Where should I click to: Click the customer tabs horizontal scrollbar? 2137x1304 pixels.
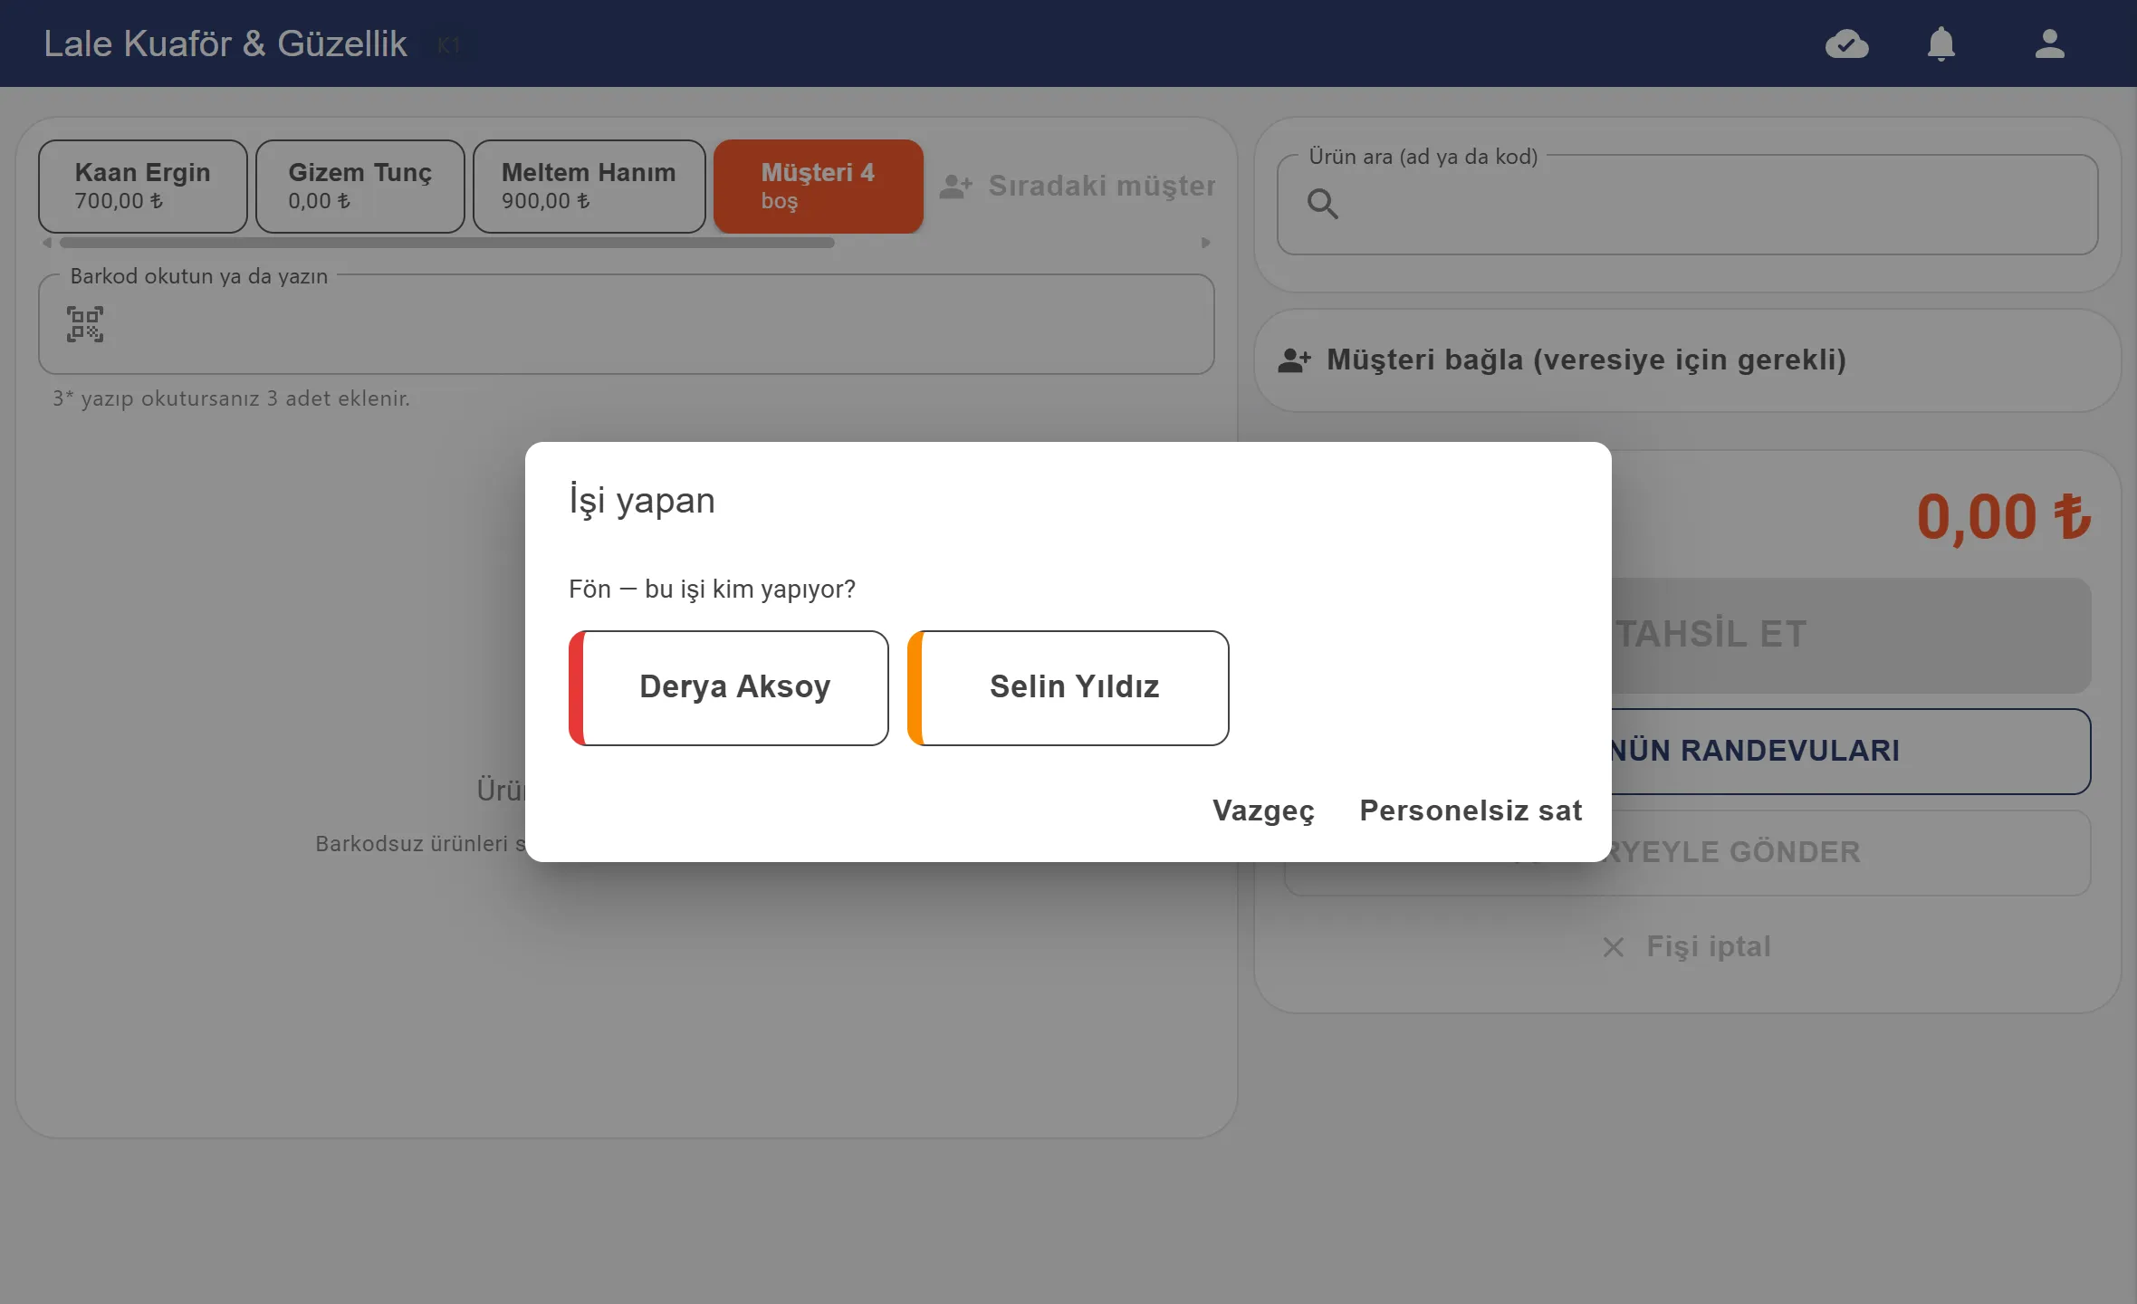[447, 243]
